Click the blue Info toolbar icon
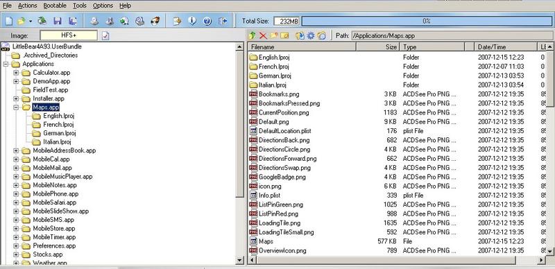The width and height of the screenshot is (555, 269). 192,21
